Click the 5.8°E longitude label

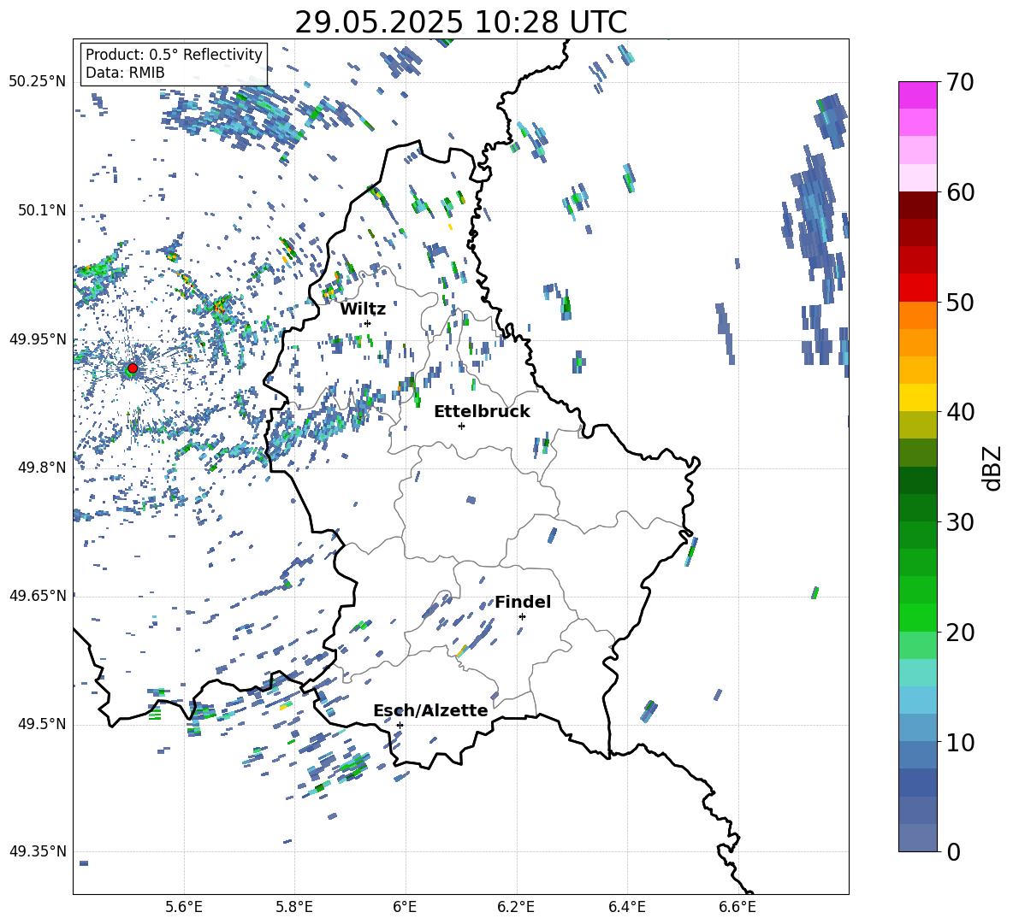(294, 907)
